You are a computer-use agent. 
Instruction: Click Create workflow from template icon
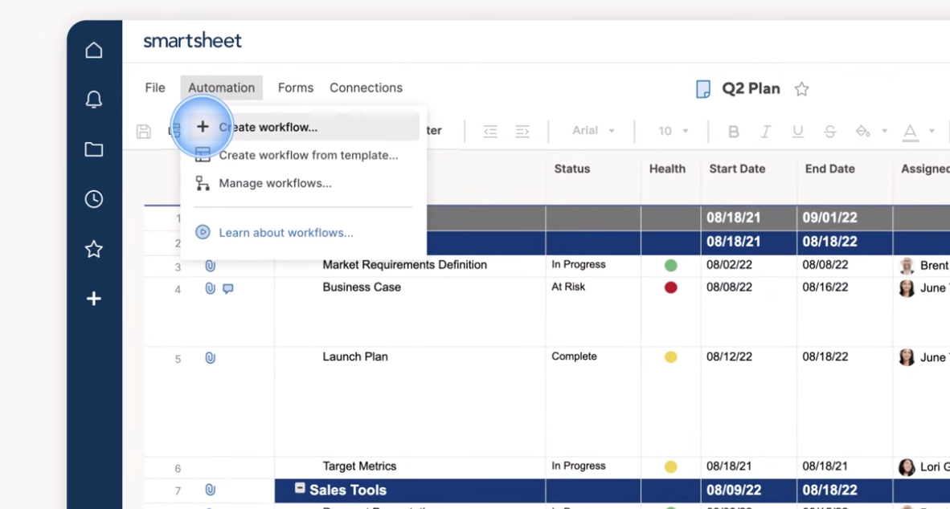[203, 155]
